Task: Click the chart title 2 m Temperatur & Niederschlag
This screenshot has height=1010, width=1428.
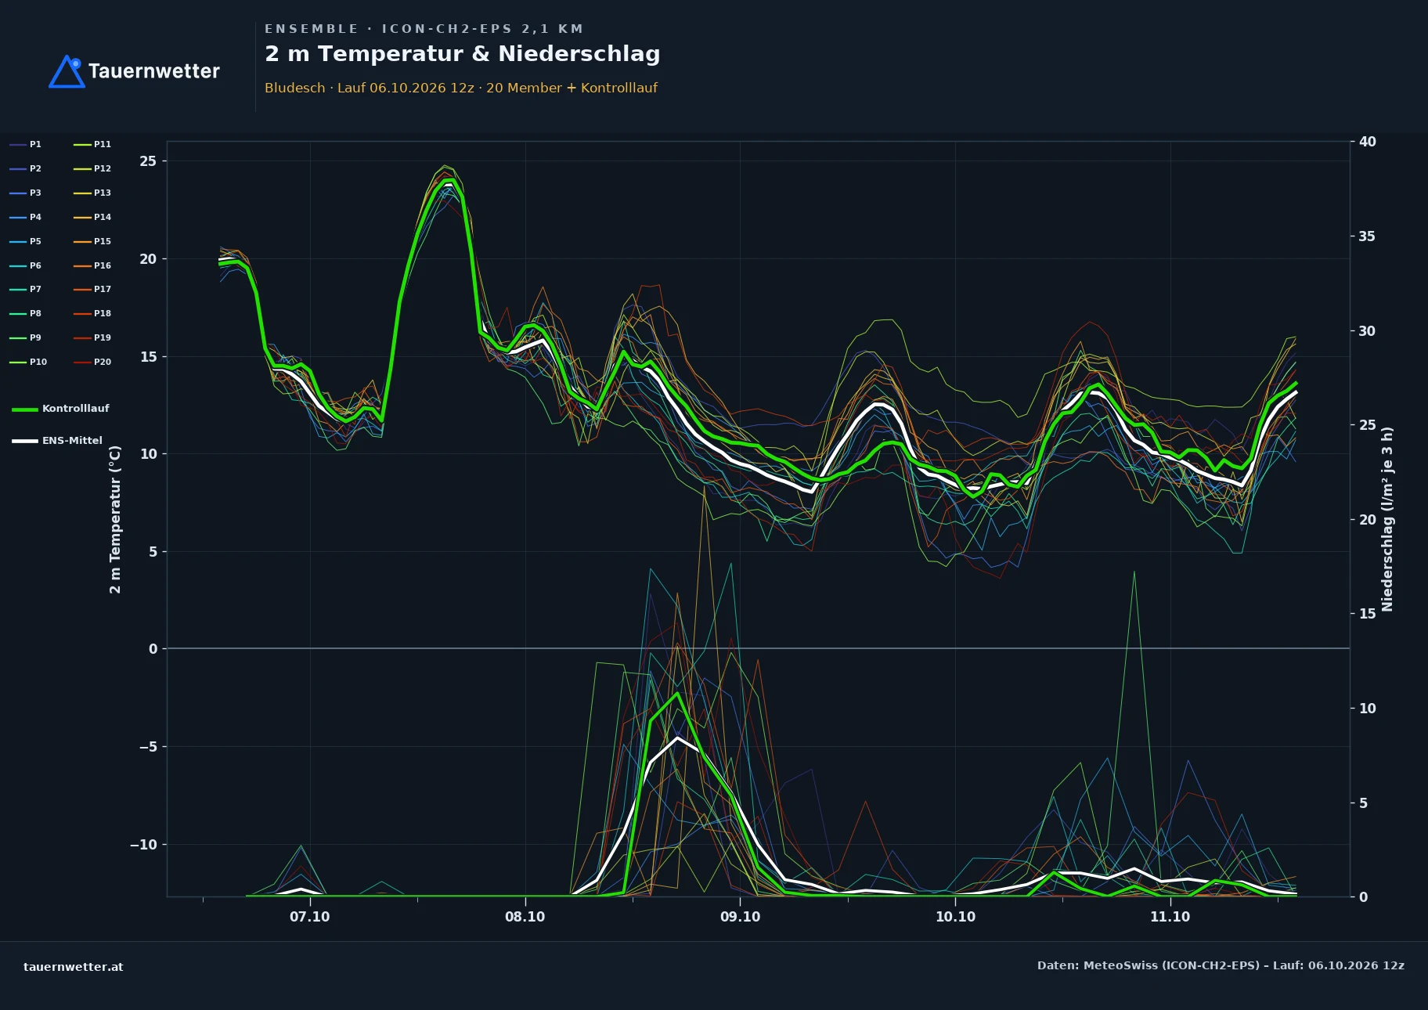Action: tap(463, 54)
